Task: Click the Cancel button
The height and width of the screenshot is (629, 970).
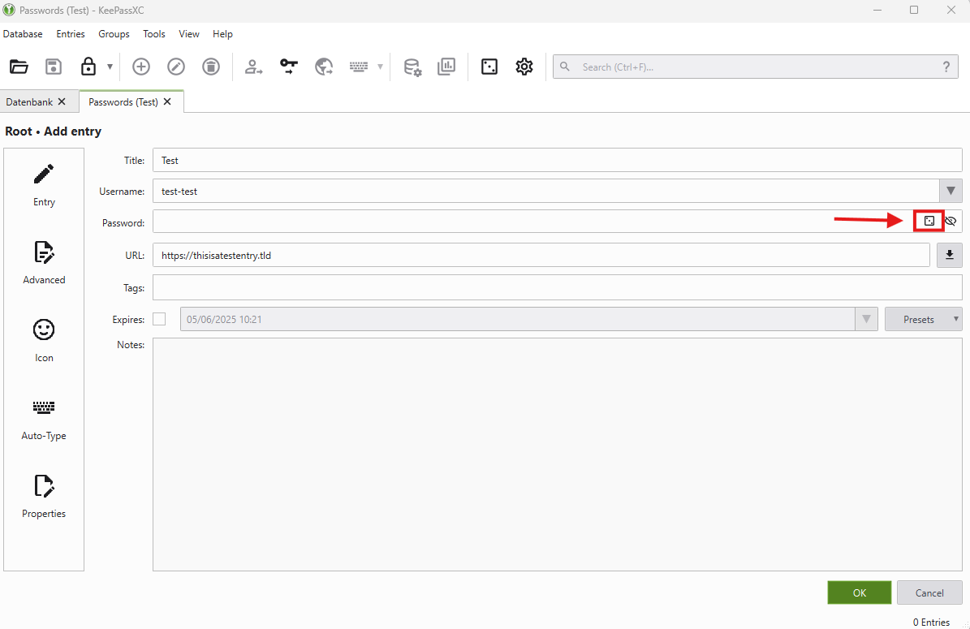Action: (x=929, y=592)
